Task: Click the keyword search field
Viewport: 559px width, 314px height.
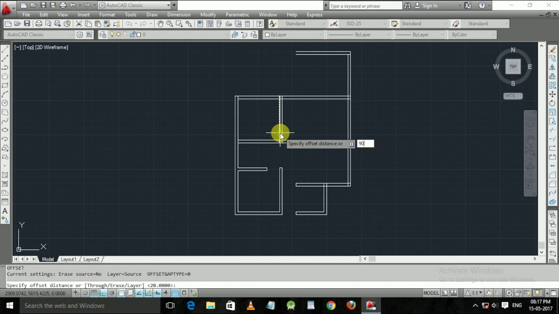Action: click(x=365, y=6)
